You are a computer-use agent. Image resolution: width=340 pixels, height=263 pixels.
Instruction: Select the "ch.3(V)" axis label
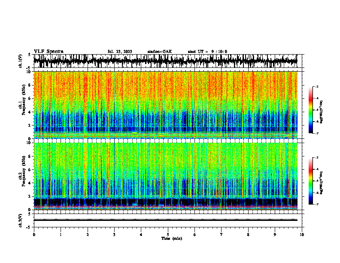21,220
